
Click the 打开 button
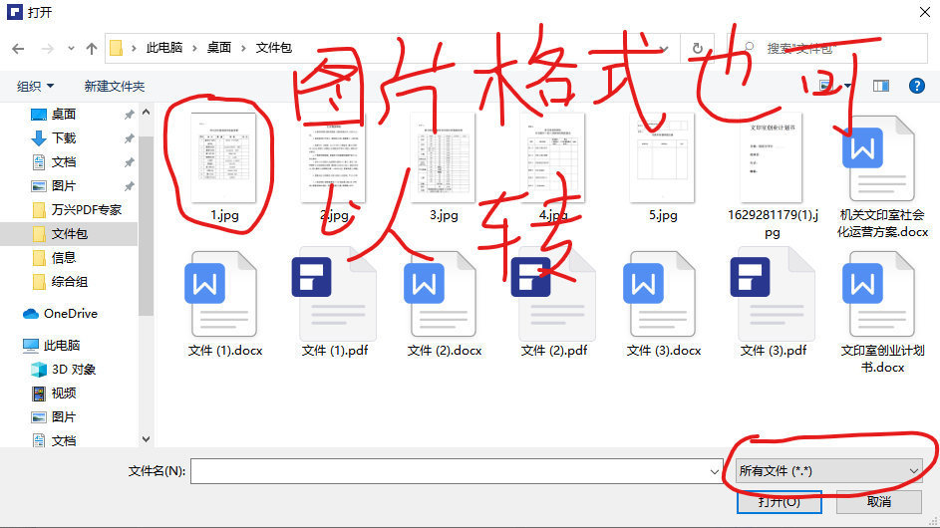[x=779, y=502]
